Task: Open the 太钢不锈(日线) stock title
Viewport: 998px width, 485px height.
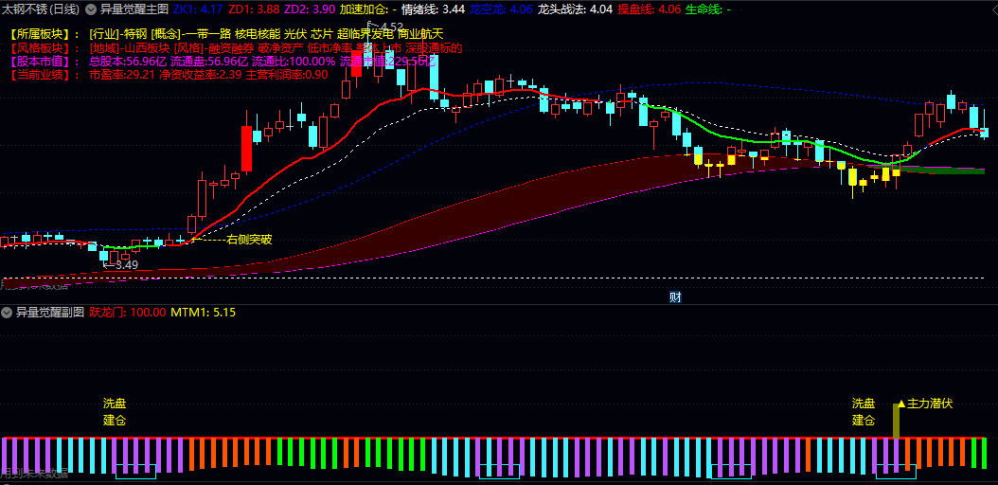Action: (x=40, y=9)
